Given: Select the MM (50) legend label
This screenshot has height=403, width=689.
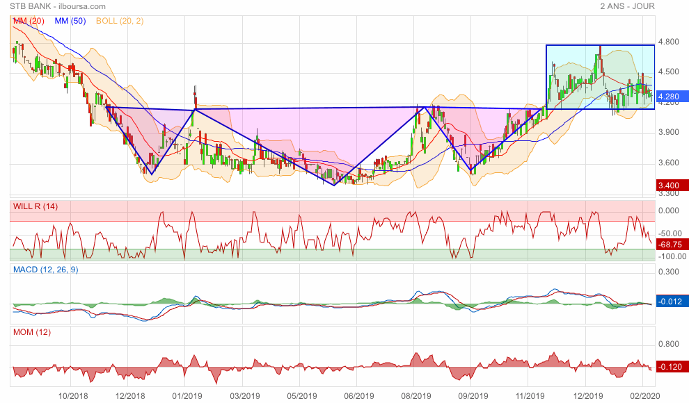Looking at the screenshot, I should pos(70,21).
